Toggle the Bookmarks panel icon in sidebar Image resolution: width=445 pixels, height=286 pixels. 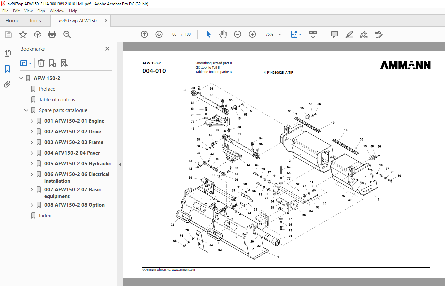pyautogui.click(x=7, y=69)
